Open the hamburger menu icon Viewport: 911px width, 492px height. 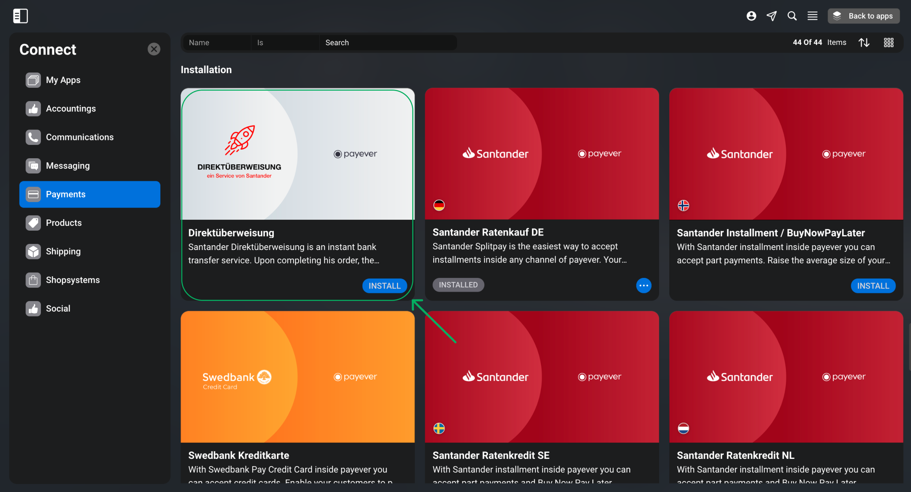pyautogui.click(x=812, y=16)
